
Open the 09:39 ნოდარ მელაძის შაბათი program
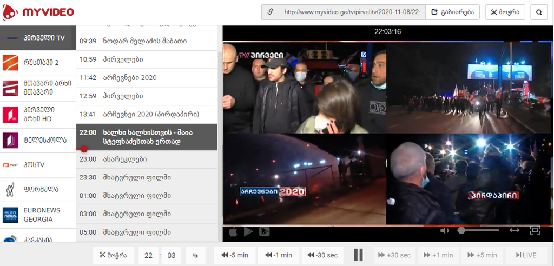click(147, 41)
